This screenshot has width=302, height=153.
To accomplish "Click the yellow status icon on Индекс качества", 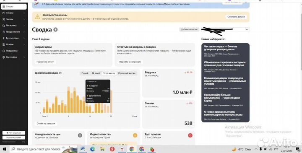I will pyautogui.click(x=135, y=135).
